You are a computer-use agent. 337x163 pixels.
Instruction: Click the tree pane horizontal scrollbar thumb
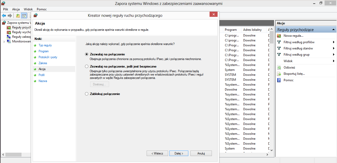[x=13, y=154]
